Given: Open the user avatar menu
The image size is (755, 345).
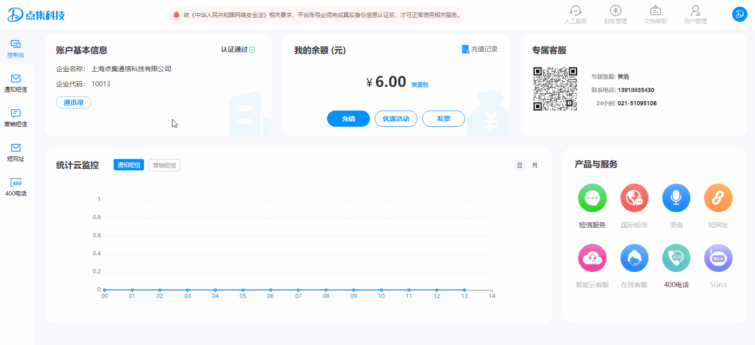Looking at the screenshot, I should pos(739,14).
